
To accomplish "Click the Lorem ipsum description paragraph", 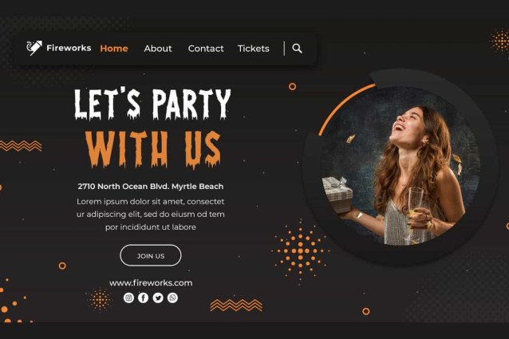I will pos(151,214).
